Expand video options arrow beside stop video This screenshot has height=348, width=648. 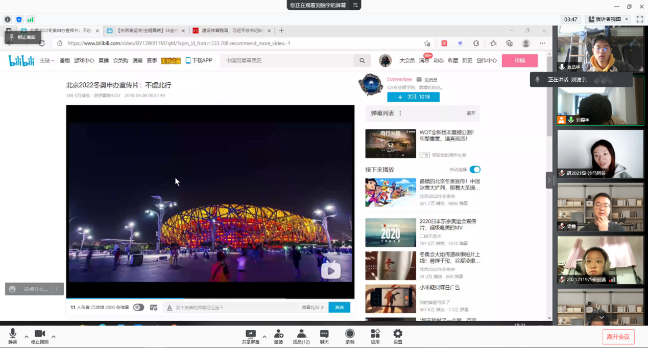[x=54, y=337]
